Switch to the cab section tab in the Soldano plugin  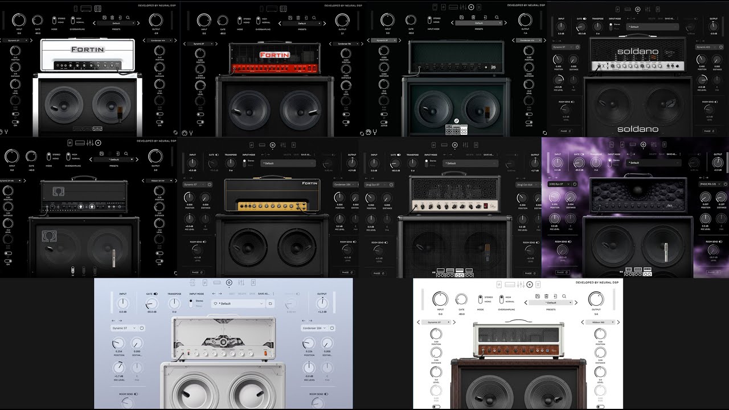(x=637, y=9)
